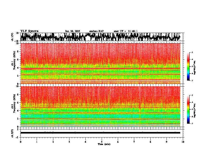Click time axis tick label '3'

[x=69, y=142]
